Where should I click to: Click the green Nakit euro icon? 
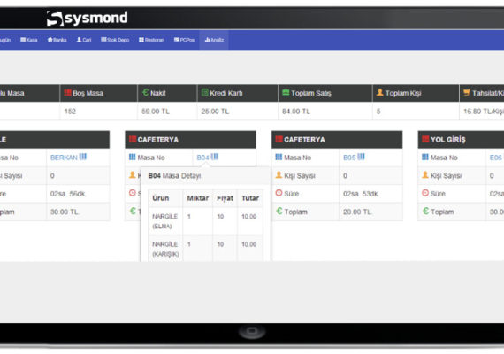(145, 93)
